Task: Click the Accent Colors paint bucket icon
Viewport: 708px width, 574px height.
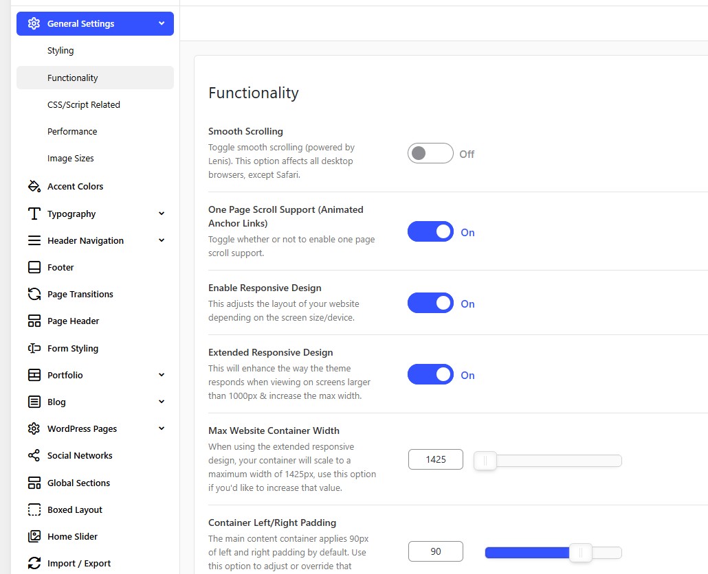Action: [x=34, y=186]
